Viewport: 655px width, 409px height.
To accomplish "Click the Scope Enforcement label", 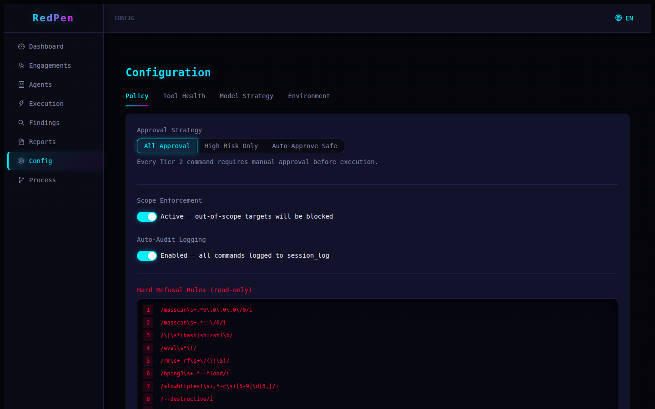I will [169, 200].
